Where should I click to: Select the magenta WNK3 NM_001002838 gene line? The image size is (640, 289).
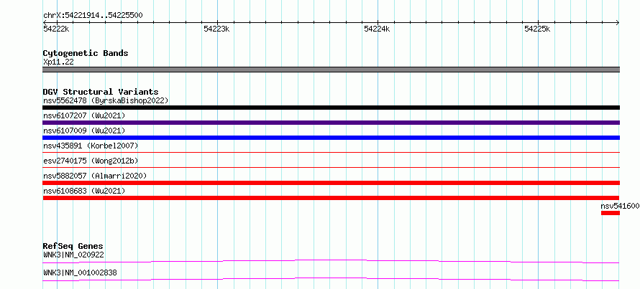[x=331, y=279]
